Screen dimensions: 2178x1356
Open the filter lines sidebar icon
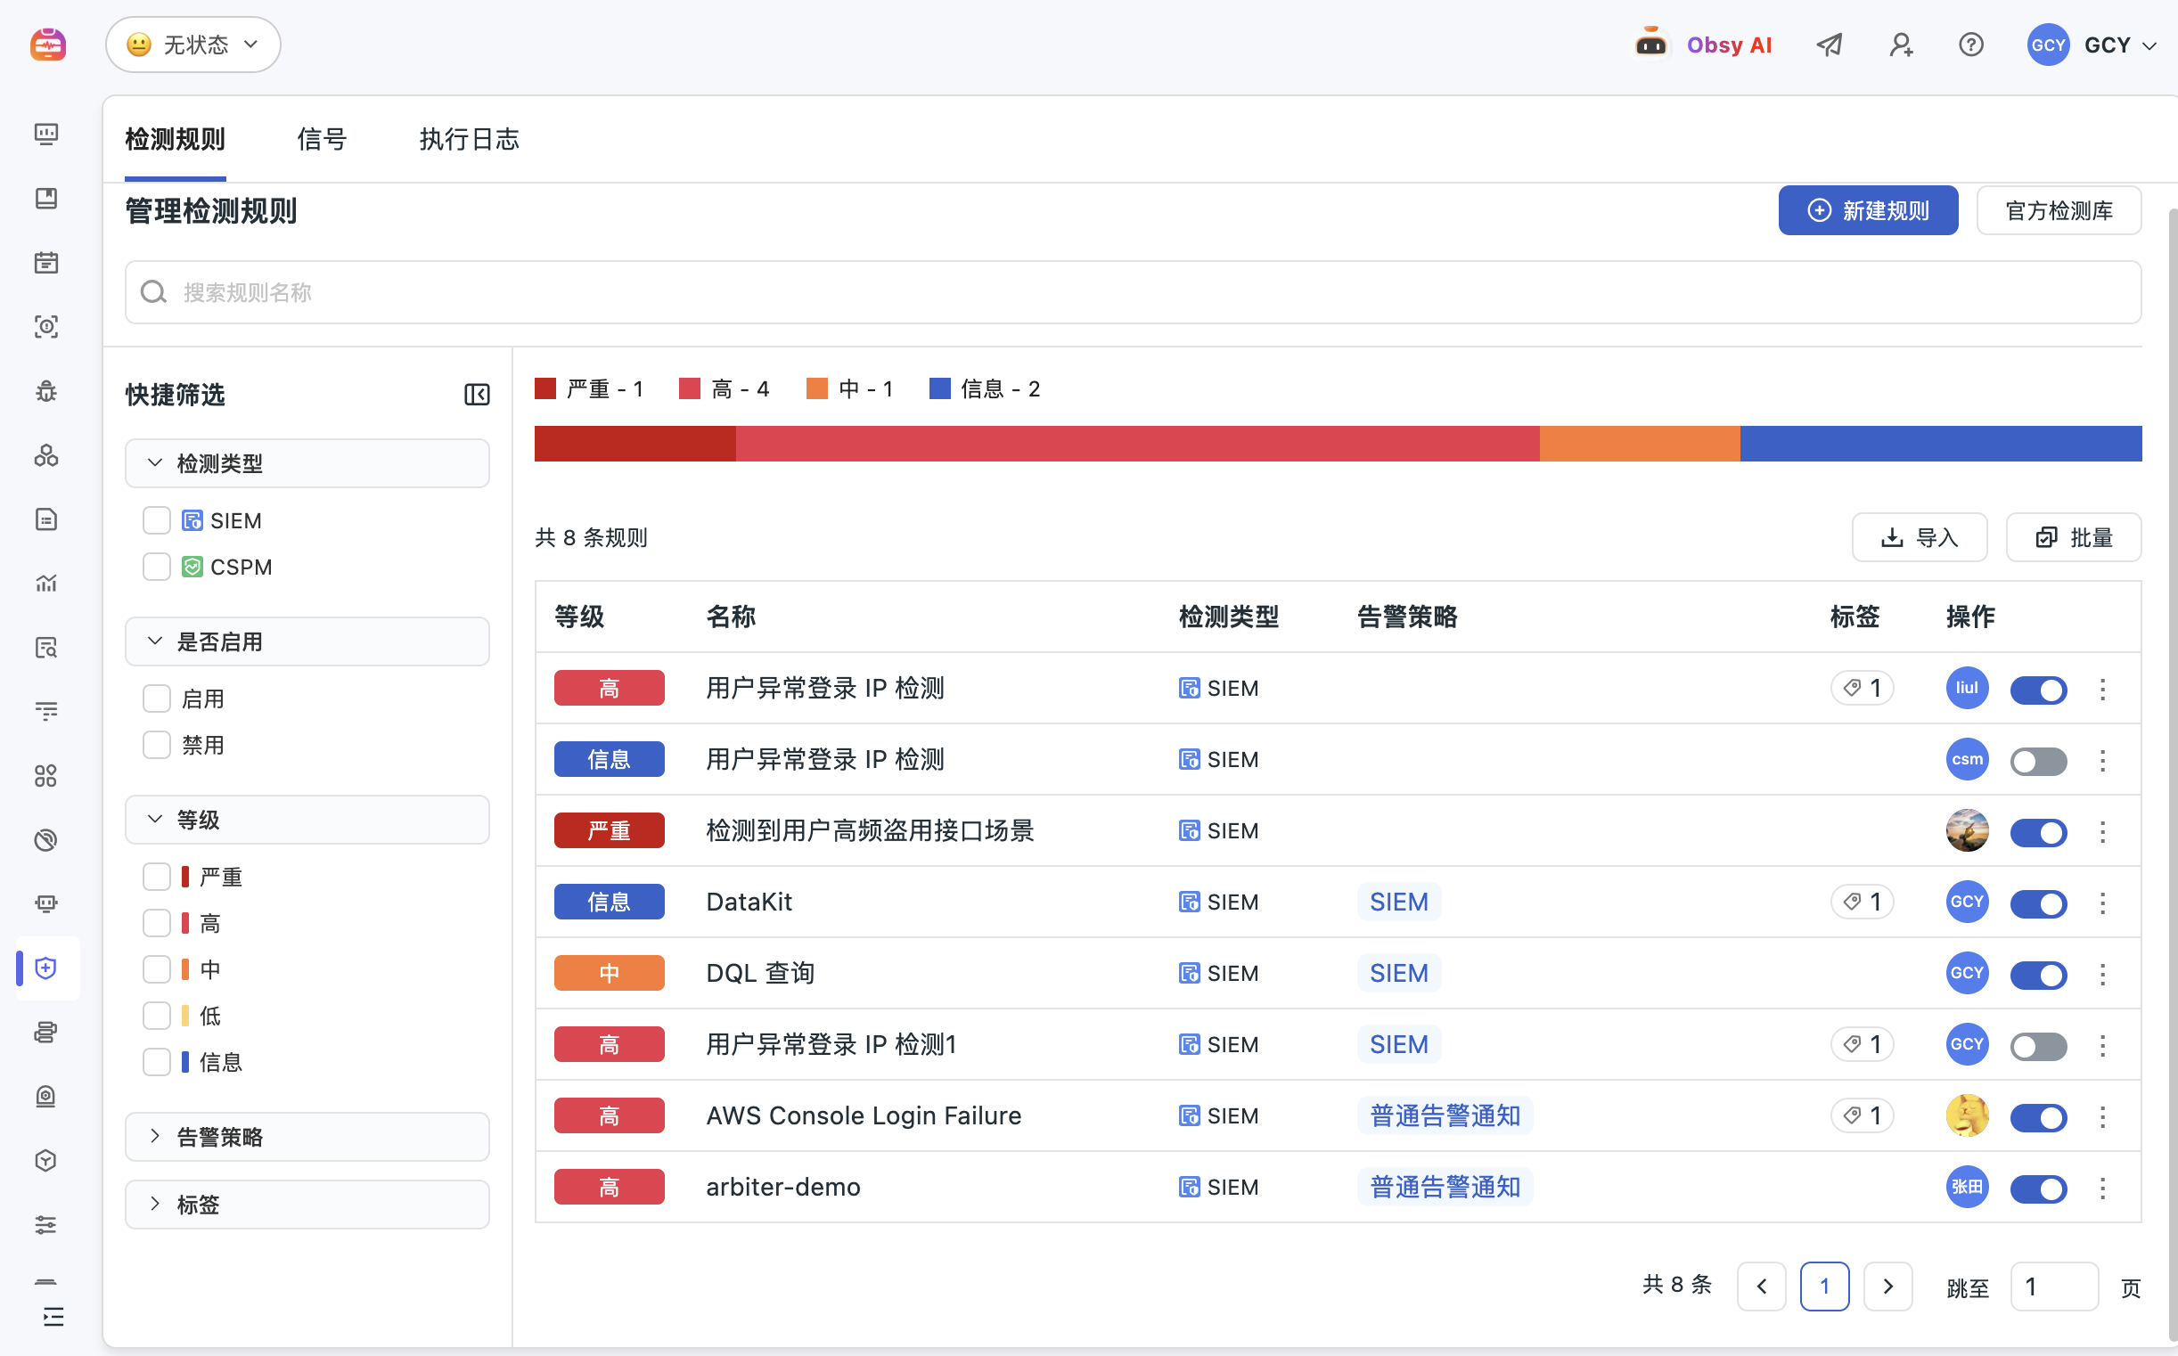45,711
